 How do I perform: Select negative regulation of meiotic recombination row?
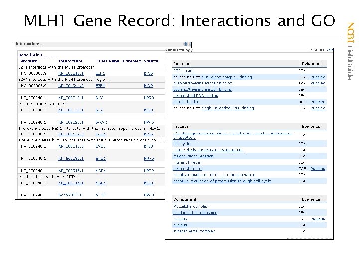pos(249,175)
